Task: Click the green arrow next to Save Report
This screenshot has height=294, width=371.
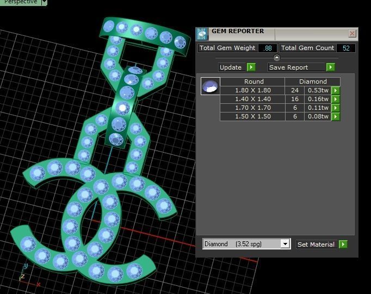Action: pyautogui.click(x=331, y=67)
